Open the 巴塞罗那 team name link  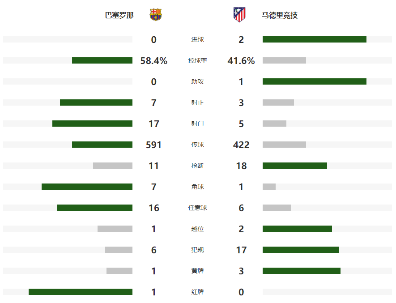point(119,15)
